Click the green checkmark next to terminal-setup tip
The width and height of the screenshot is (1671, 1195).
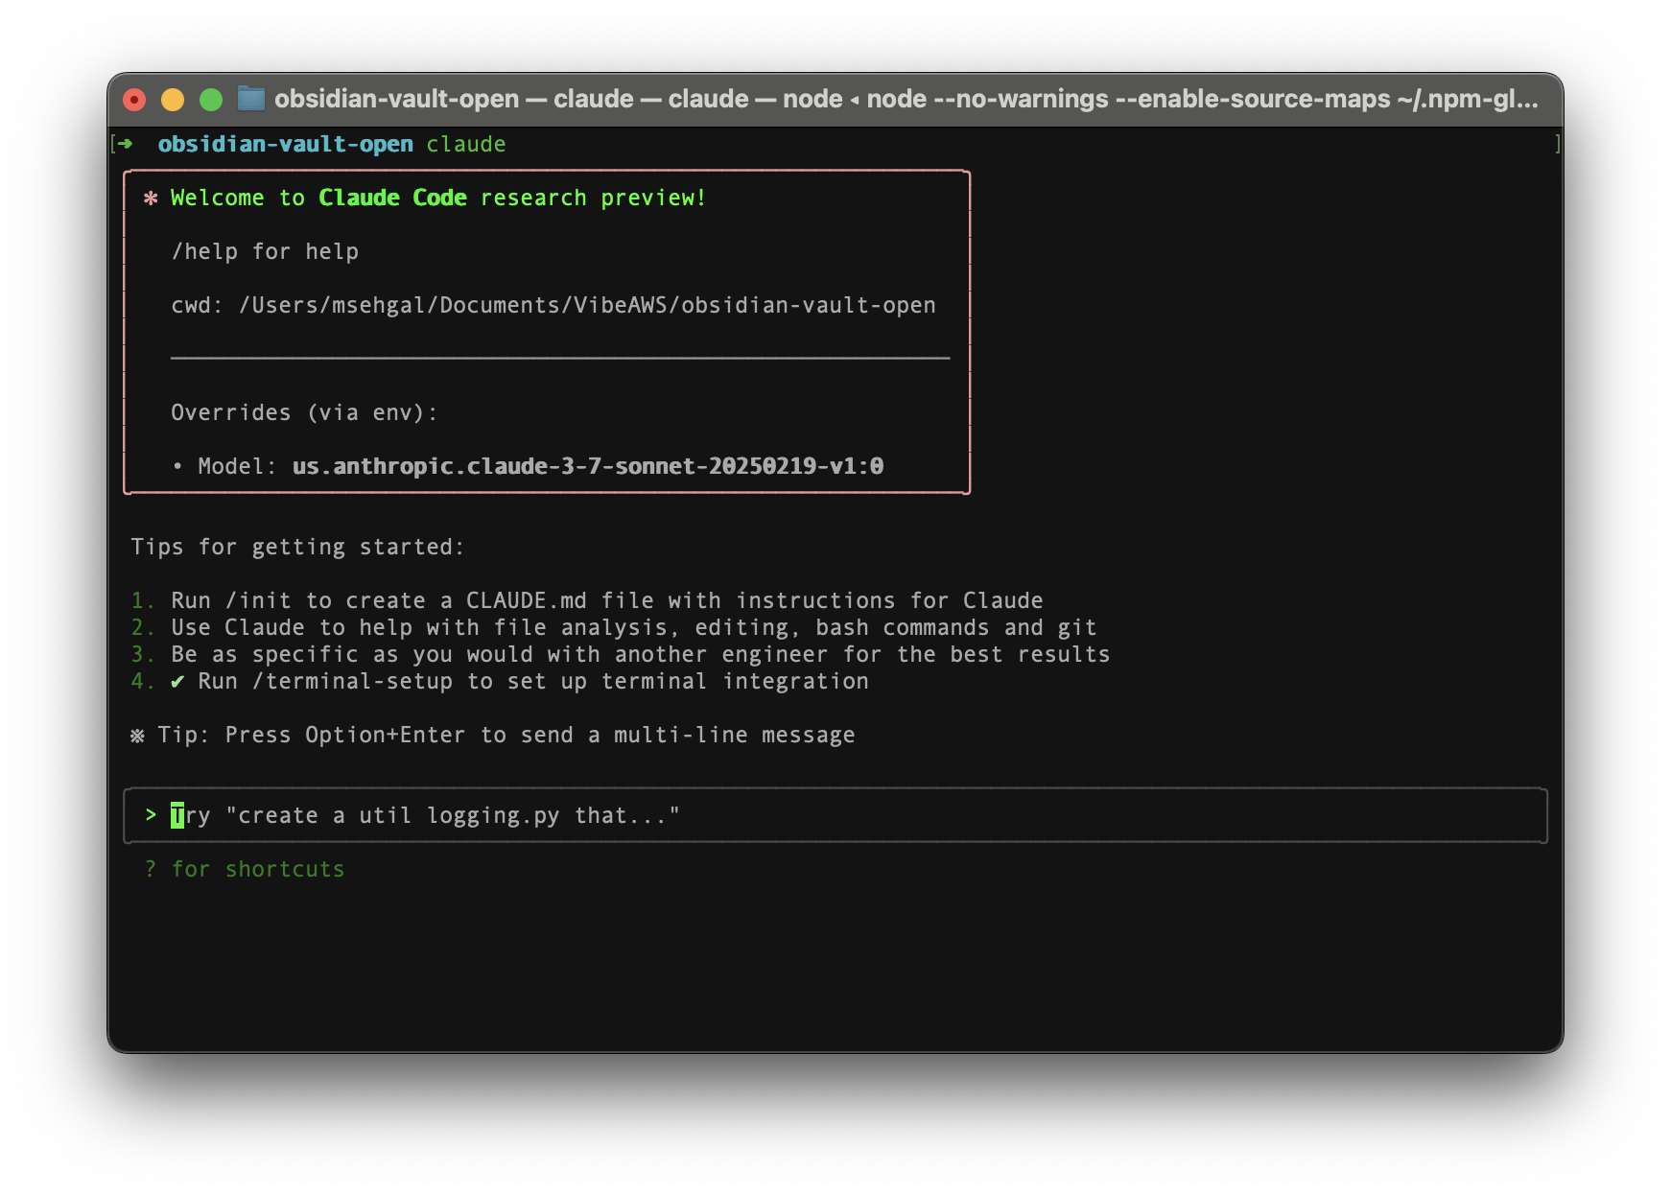pos(177,682)
